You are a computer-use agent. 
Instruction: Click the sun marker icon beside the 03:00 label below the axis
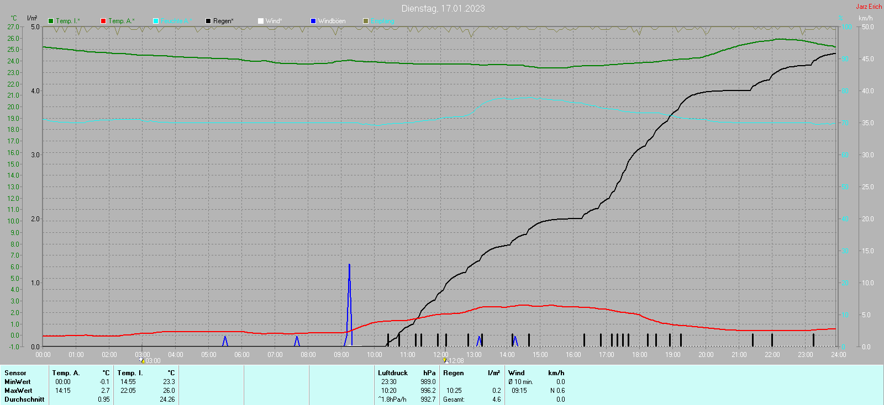point(142,360)
